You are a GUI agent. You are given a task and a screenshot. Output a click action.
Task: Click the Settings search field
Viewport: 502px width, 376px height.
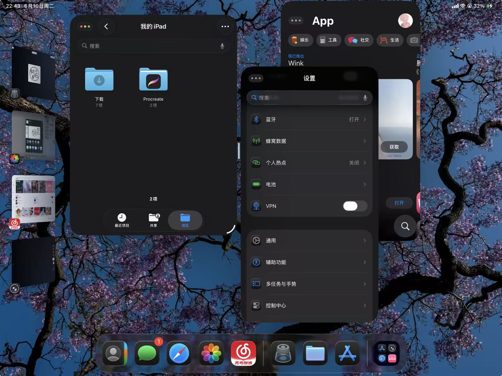[309, 98]
